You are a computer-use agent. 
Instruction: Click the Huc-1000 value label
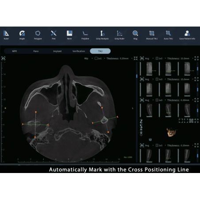pyautogui.click(x=128, y=157)
